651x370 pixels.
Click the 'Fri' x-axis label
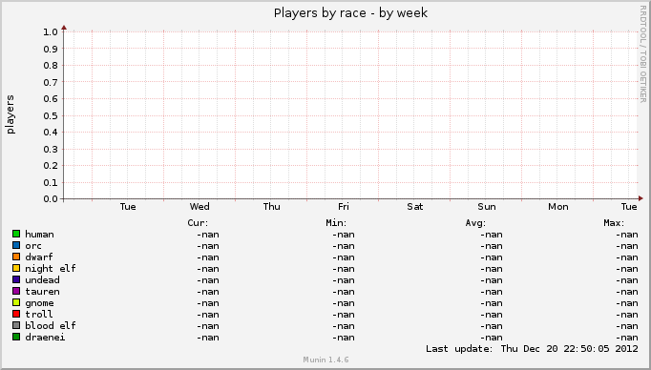(344, 207)
